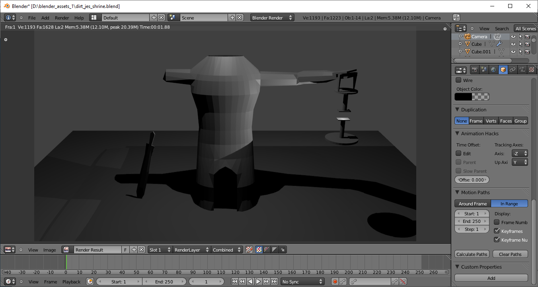The image size is (538, 287).
Task: Click the Object Color swatch
Action: (472, 97)
